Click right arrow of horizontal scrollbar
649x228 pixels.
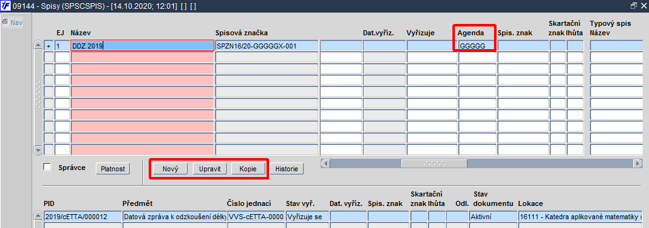pos(638,164)
